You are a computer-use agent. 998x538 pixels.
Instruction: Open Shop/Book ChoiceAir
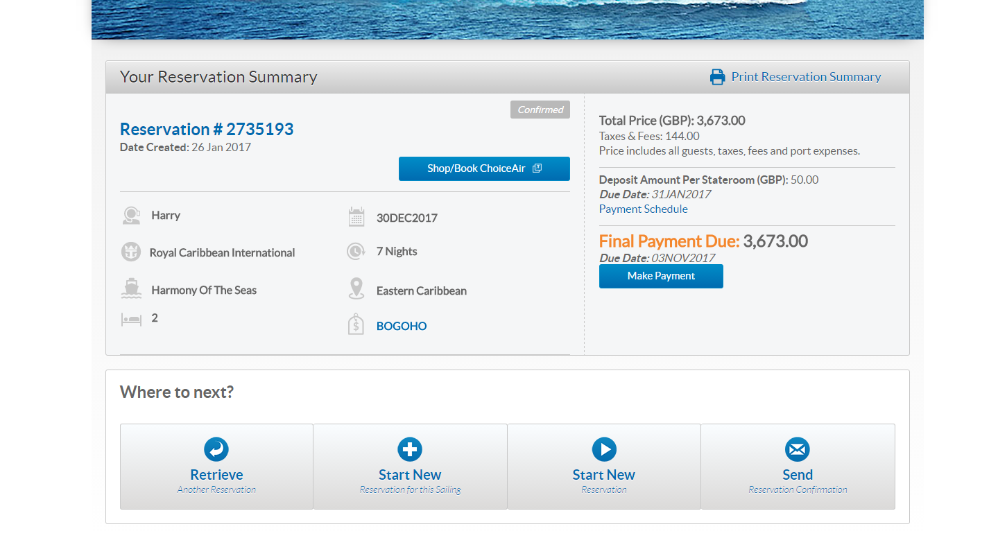(x=484, y=168)
